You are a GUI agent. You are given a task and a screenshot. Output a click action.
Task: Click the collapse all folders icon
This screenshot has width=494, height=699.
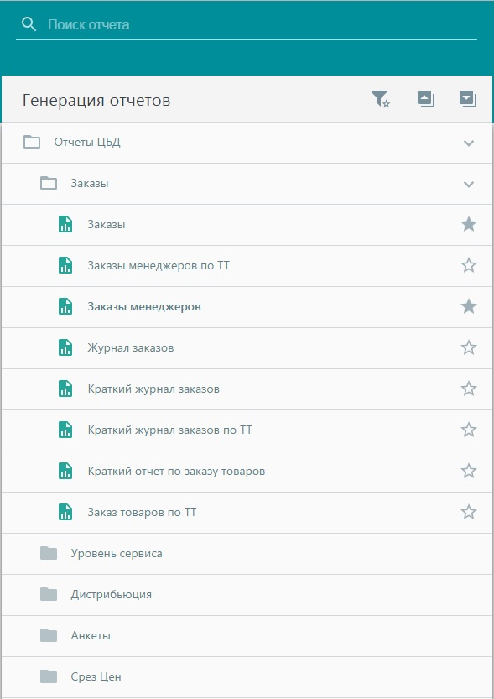[x=426, y=99]
